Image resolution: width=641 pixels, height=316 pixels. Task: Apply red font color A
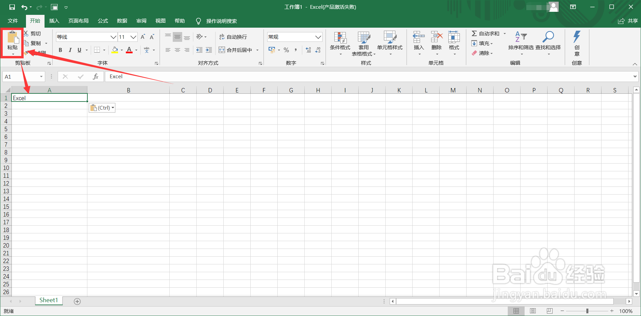tap(129, 50)
